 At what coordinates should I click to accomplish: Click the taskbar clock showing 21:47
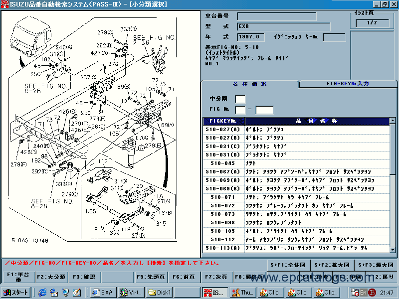pyautogui.click(x=387, y=293)
